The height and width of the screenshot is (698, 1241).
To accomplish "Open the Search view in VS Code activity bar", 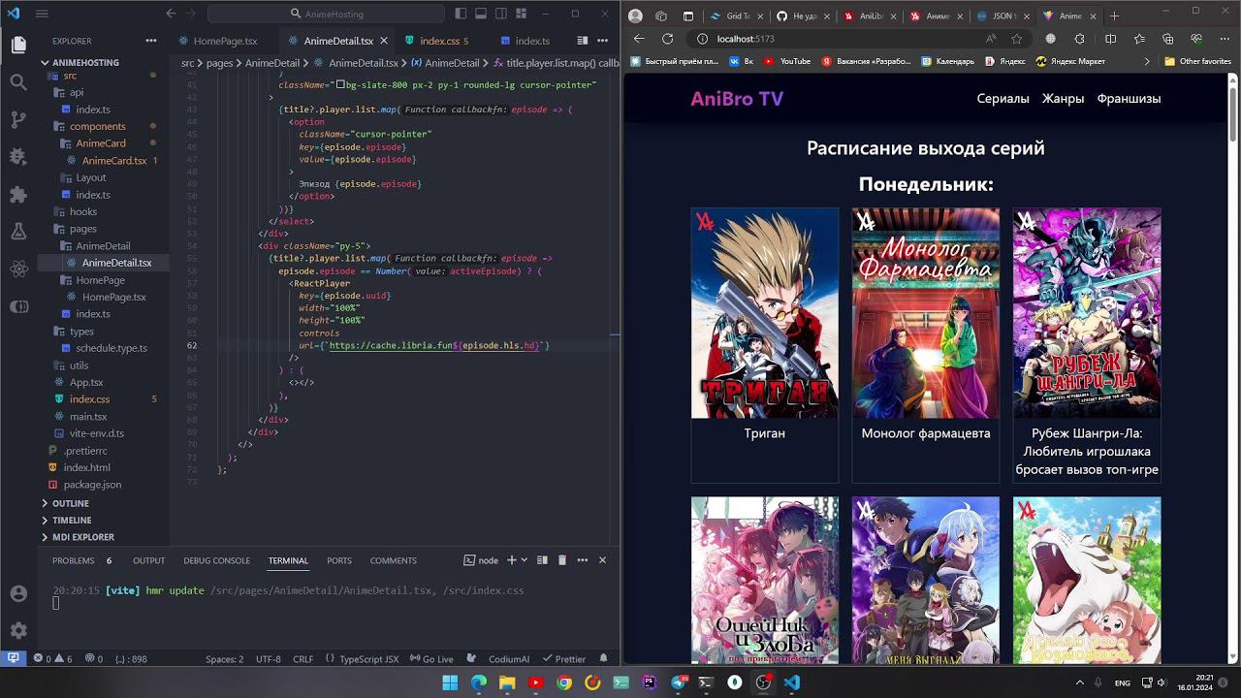I will (17, 82).
